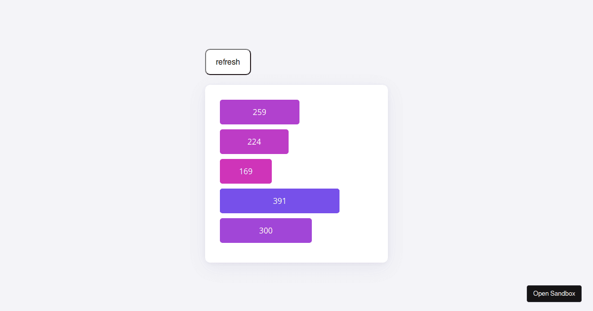Select the brightest pink color bar

tap(246, 171)
